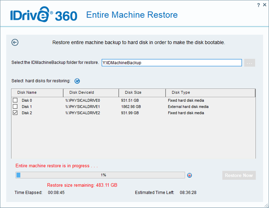Click the Estimated Time Left value 08:36:28
The image size is (269, 208).
point(188,192)
